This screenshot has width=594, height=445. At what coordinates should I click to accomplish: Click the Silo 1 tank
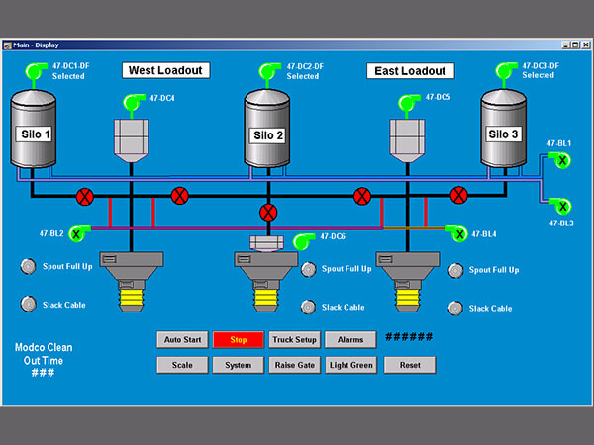[x=35, y=131]
